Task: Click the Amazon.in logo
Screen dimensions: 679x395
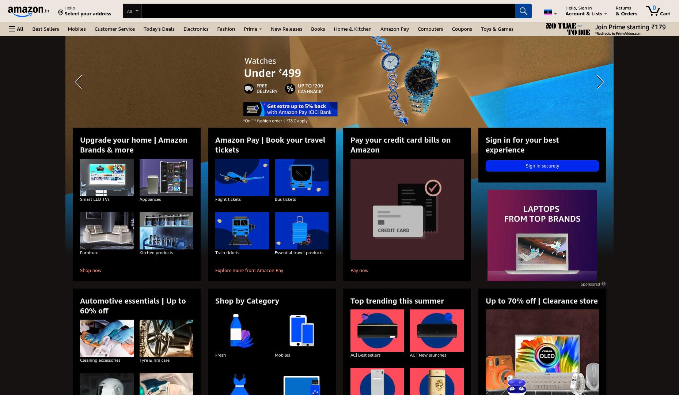Action: click(28, 11)
